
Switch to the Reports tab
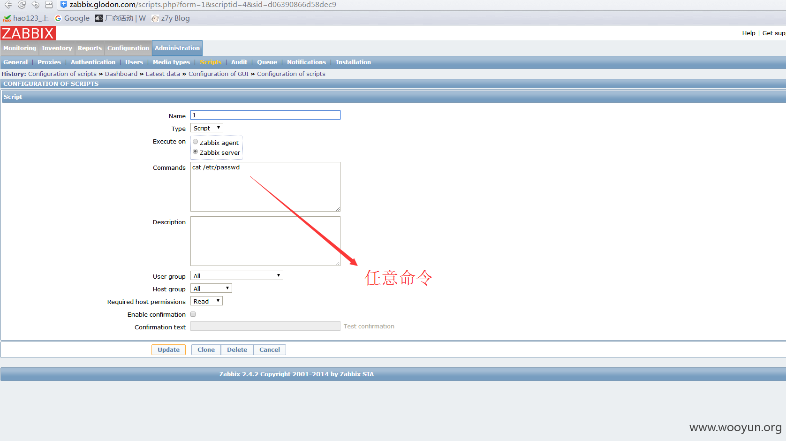click(x=90, y=48)
